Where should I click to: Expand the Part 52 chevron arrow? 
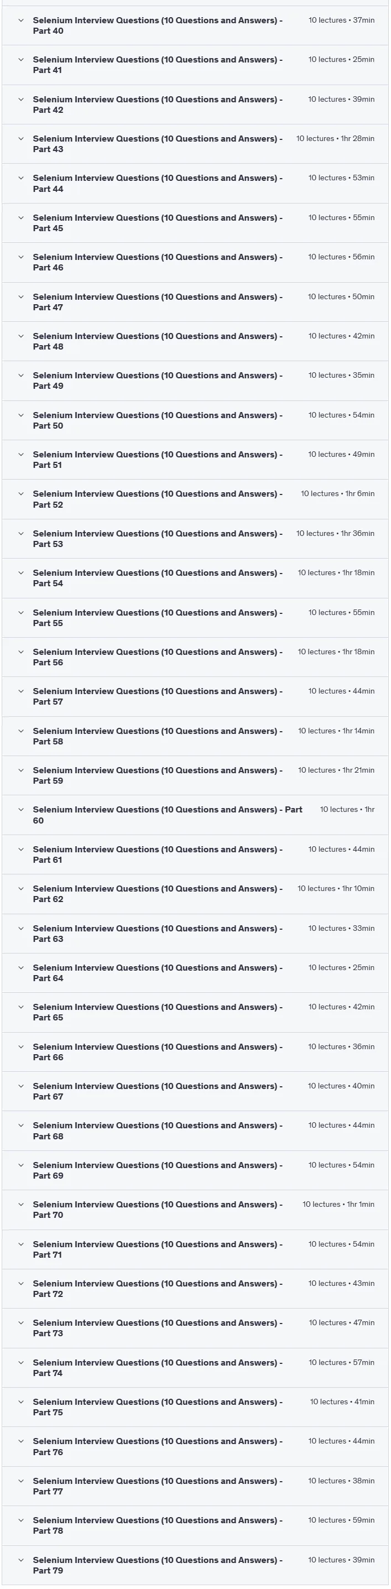20,494
